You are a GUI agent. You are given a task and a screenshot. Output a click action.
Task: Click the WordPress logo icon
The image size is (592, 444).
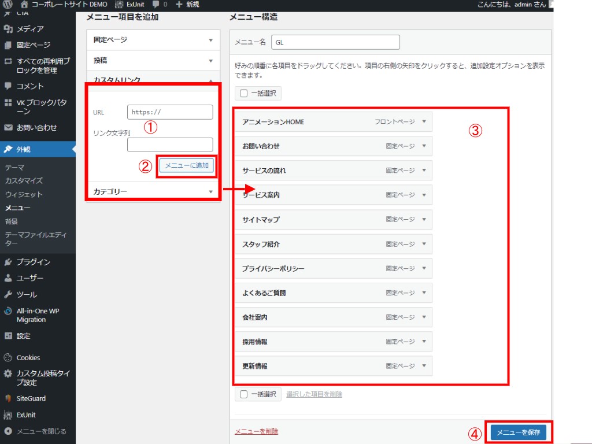pyautogui.click(x=8, y=5)
